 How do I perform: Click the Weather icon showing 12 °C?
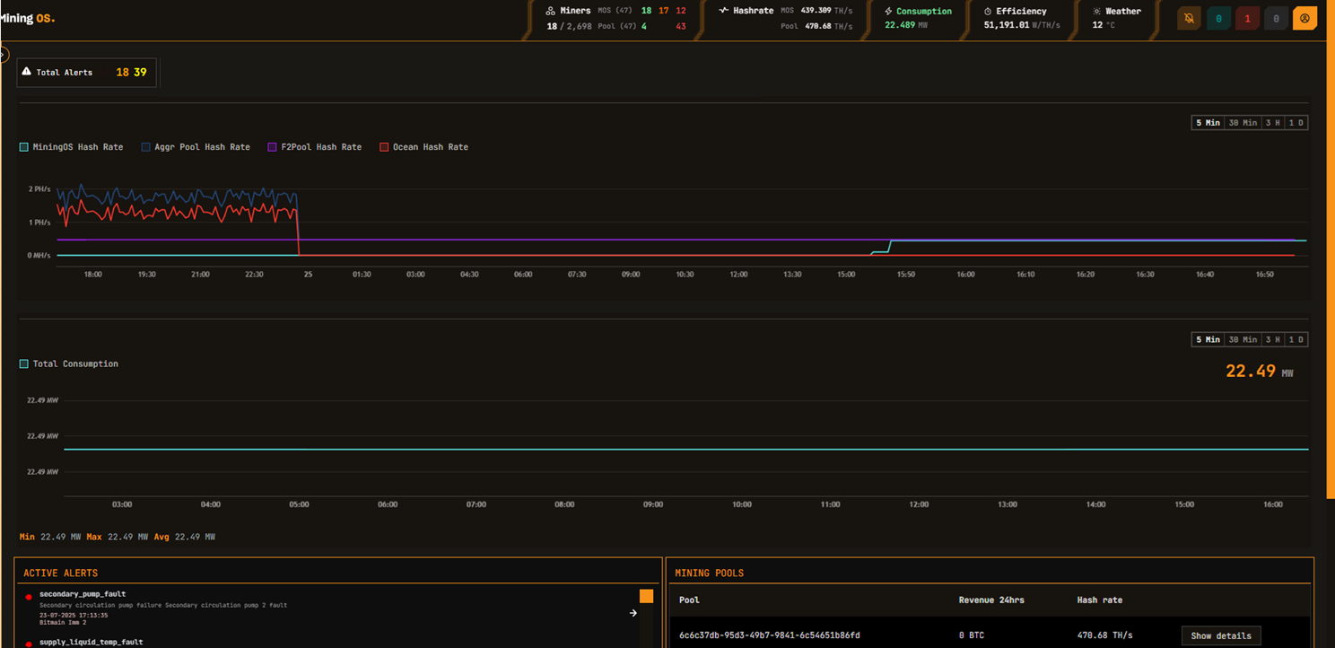coord(1096,10)
